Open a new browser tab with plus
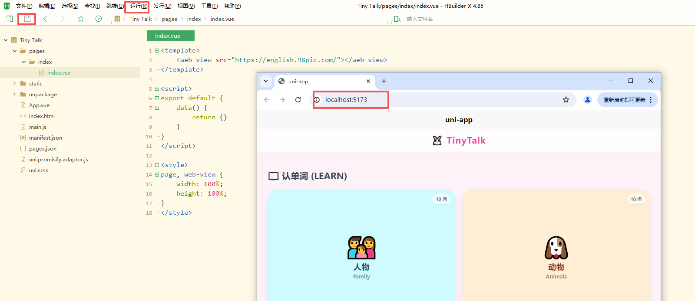 384,81
